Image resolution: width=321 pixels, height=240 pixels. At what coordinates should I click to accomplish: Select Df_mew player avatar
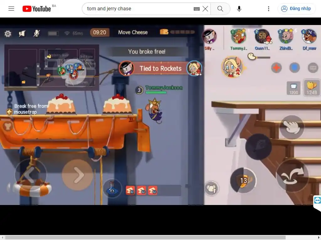tap(309, 37)
